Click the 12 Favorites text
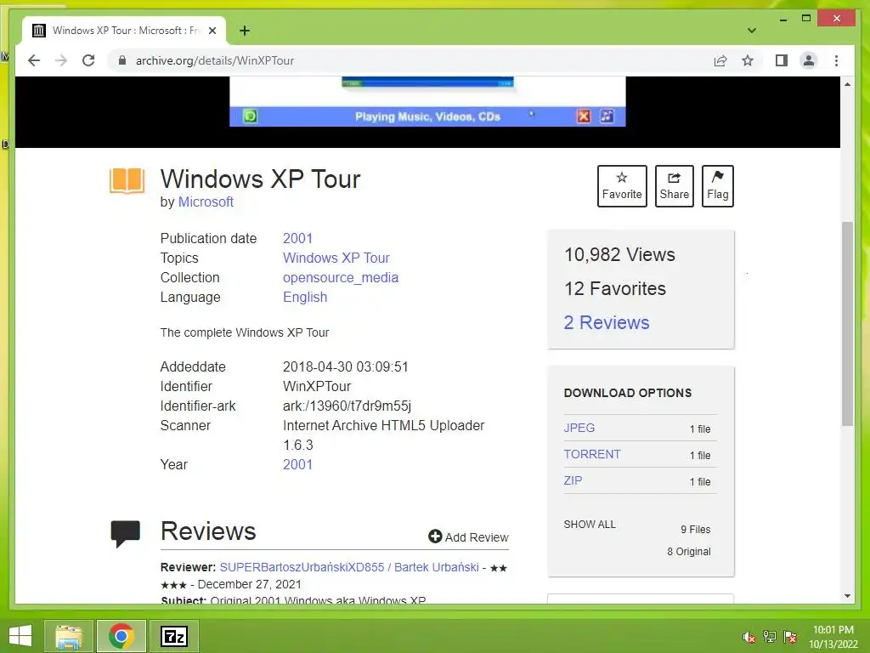 tap(615, 288)
